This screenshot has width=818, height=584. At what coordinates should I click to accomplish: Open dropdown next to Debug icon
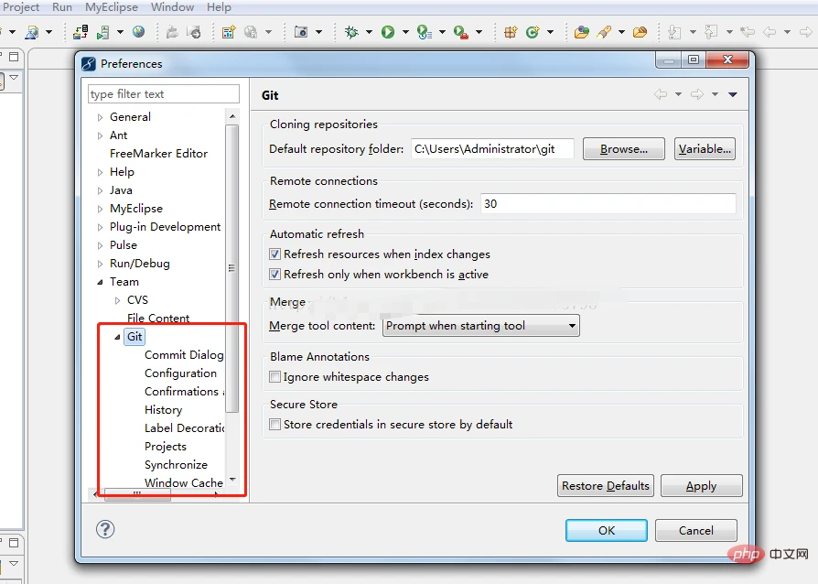pyautogui.click(x=369, y=32)
